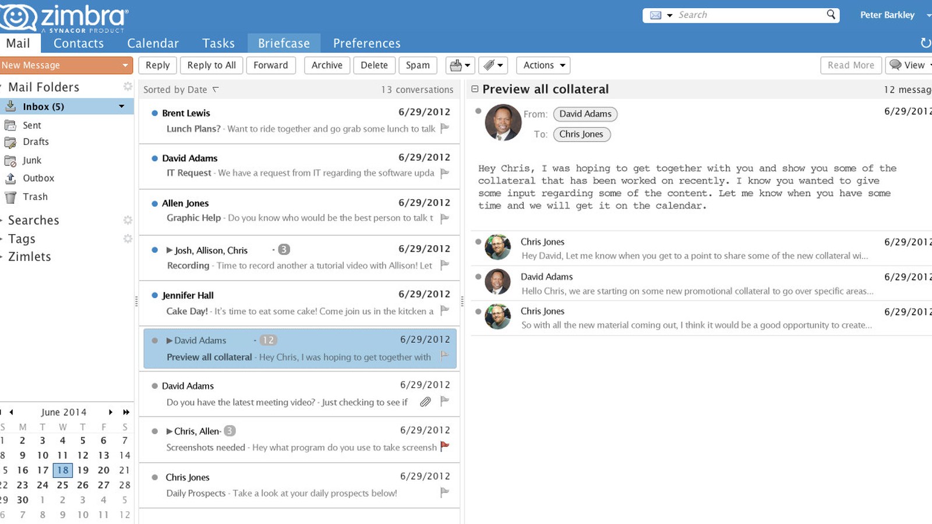Click the flag on Cake Day message
Viewport: 932px width, 524px height.
point(444,310)
